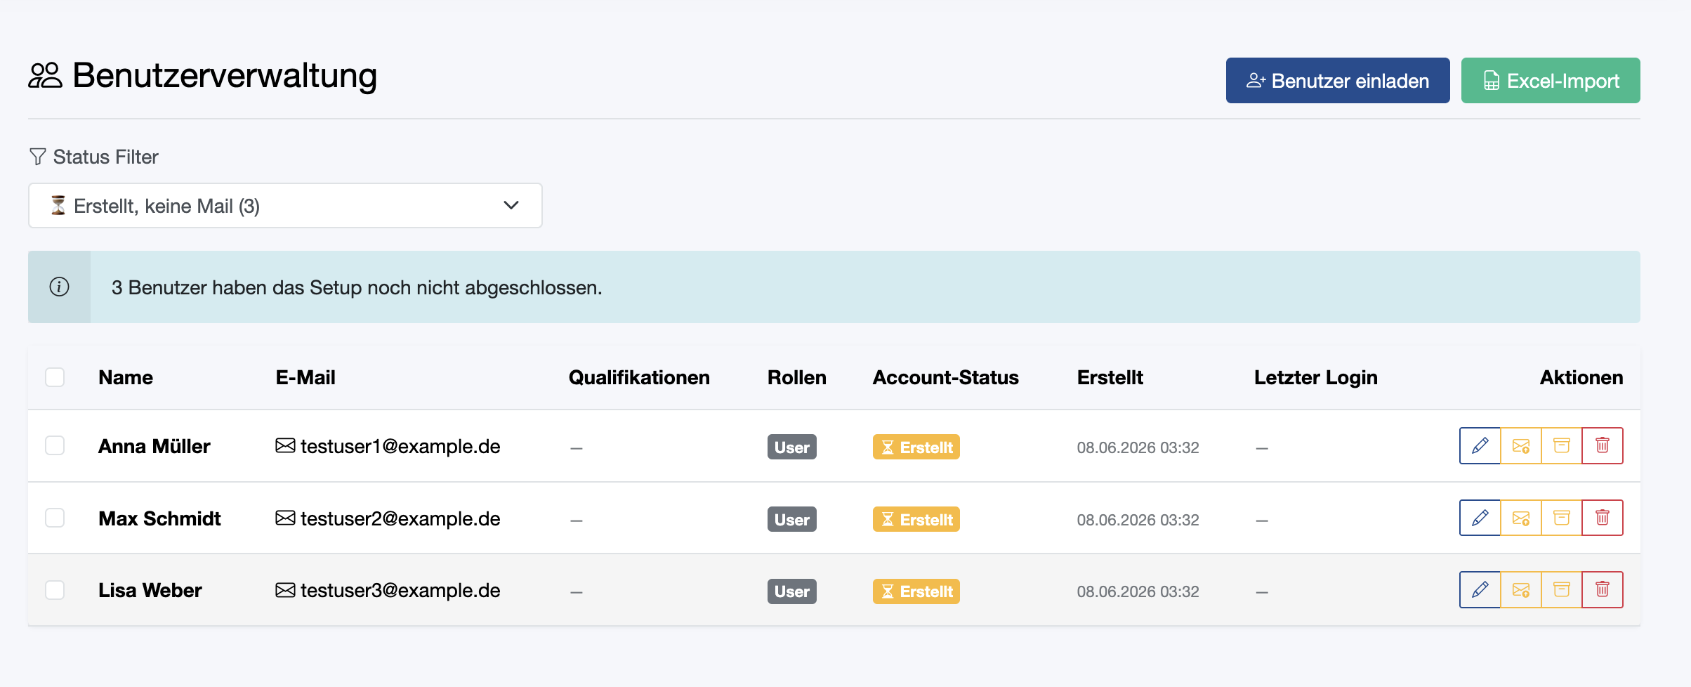Click the User role badge for Lisa Weber
Image resolution: width=1691 pixels, height=687 pixels.
(792, 591)
